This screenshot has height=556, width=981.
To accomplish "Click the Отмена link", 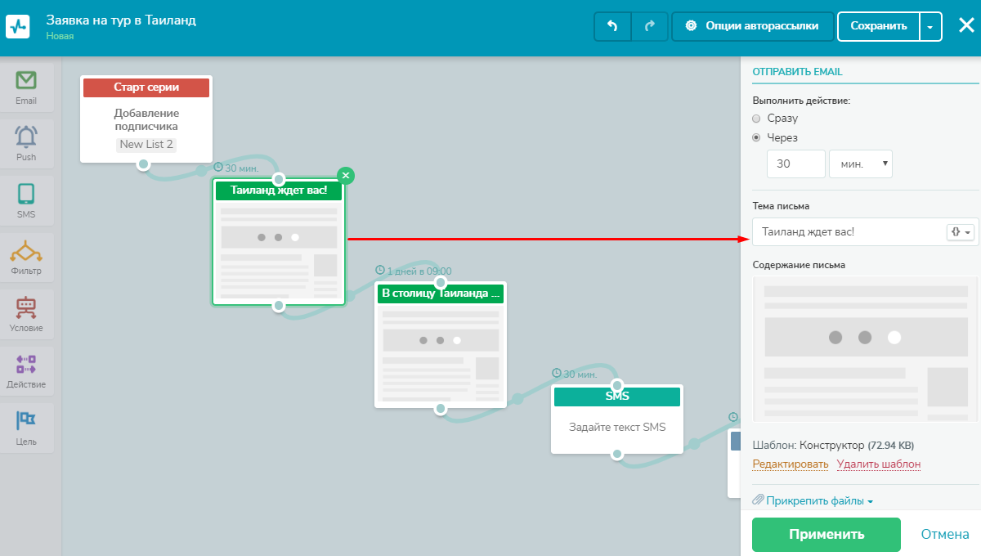I will [945, 535].
